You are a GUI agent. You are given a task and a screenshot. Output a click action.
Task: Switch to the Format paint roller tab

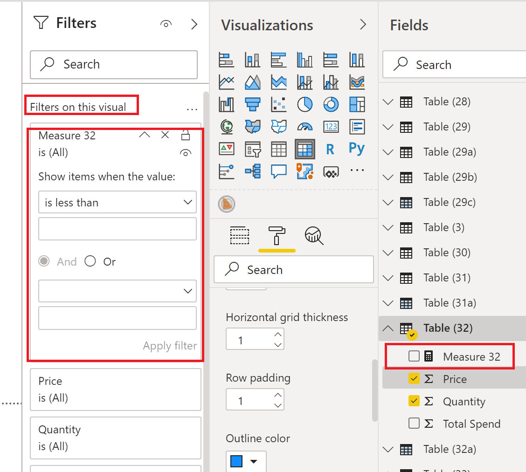pyautogui.click(x=277, y=236)
